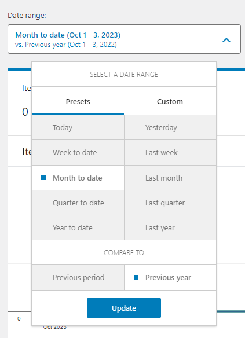Compare to Previous period
The height and width of the screenshot is (338, 245).
point(78,277)
